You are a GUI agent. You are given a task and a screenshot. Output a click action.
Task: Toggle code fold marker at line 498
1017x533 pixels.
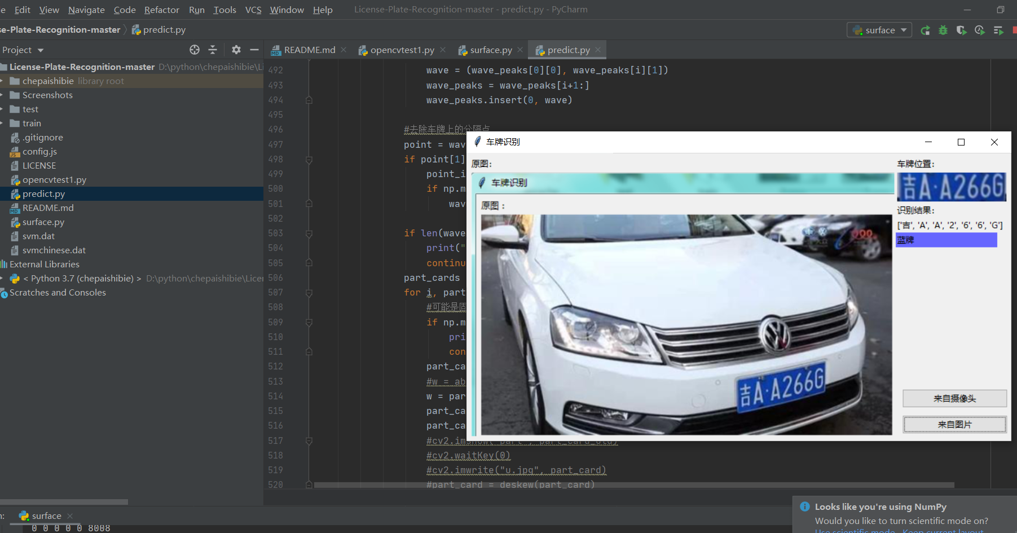[309, 160]
